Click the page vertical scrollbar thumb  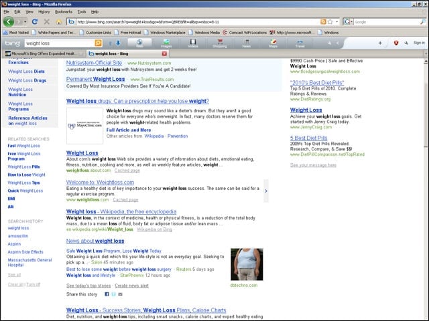coord(426,114)
